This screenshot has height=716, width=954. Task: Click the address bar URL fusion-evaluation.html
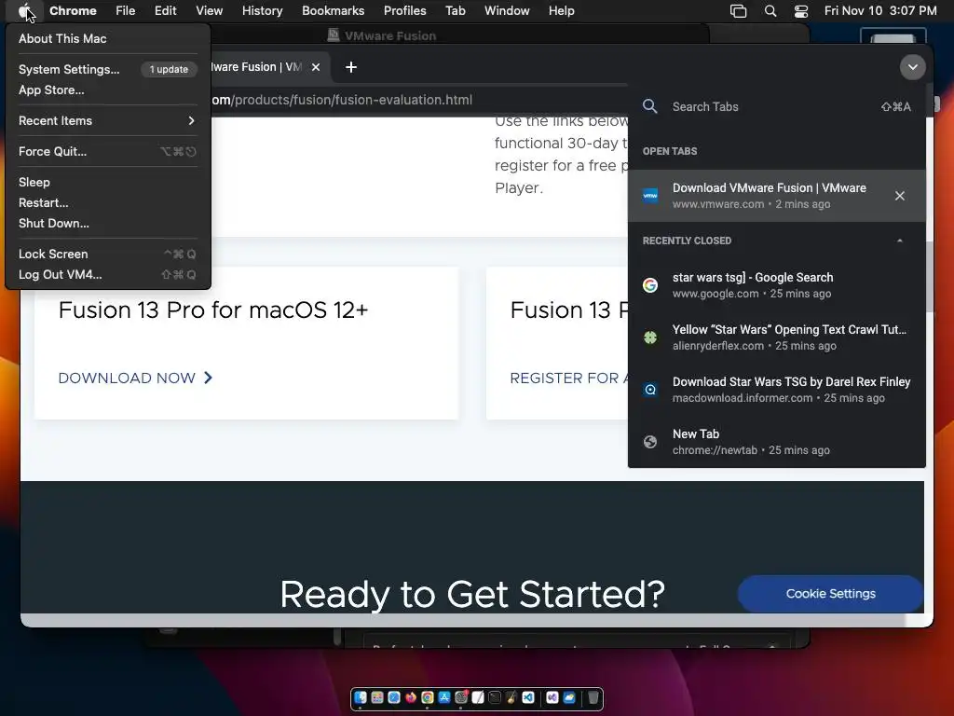point(341,100)
